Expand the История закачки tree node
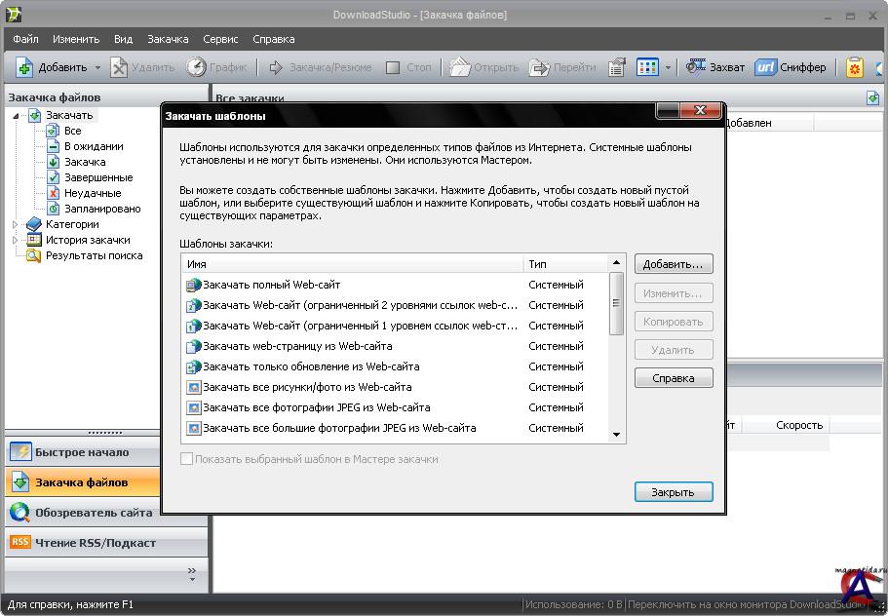 click(x=16, y=240)
